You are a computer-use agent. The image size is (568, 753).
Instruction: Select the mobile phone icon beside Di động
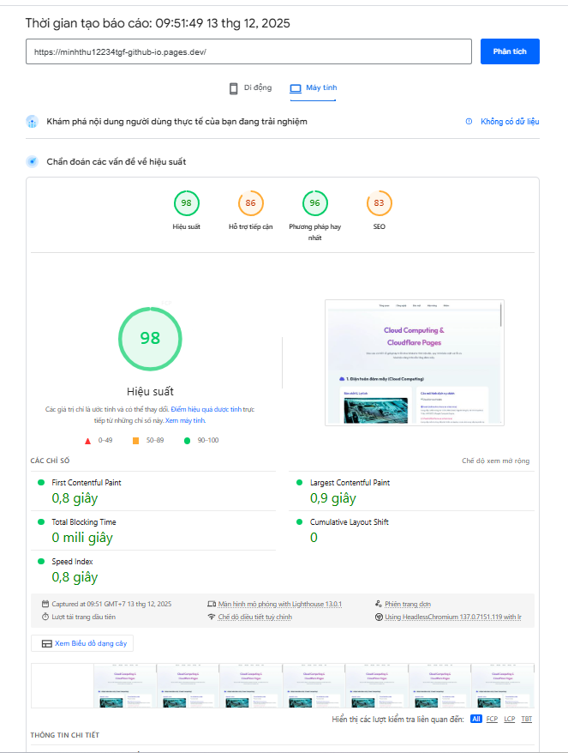233,87
